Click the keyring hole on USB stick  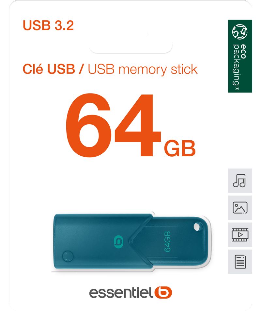(x=197, y=227)
